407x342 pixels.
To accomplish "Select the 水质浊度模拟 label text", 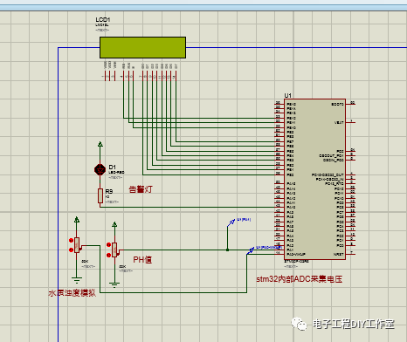I will (72, 292).
